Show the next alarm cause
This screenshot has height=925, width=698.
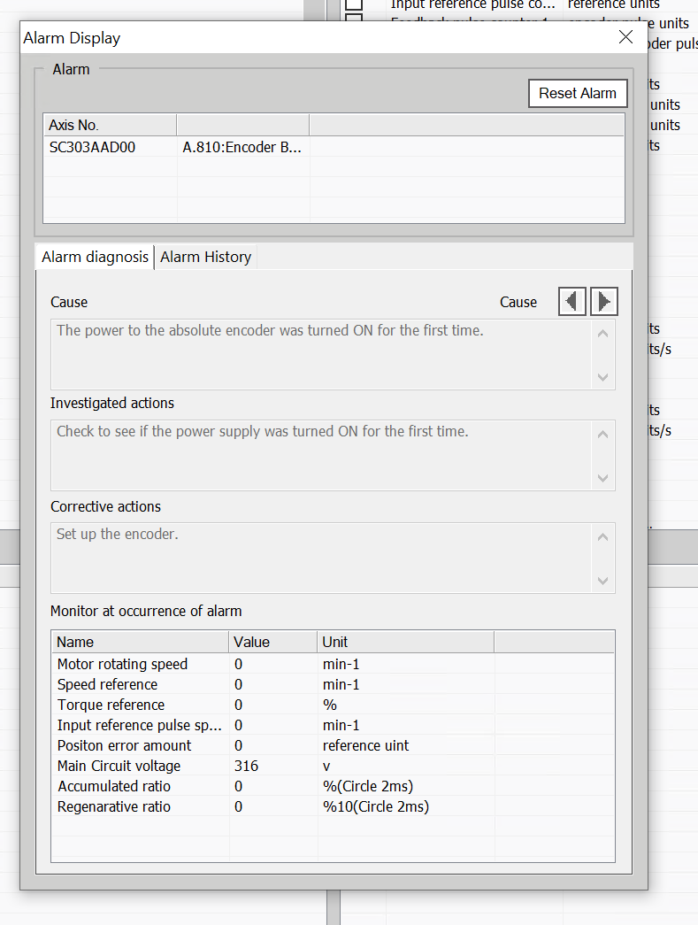(x=603, y=302)
